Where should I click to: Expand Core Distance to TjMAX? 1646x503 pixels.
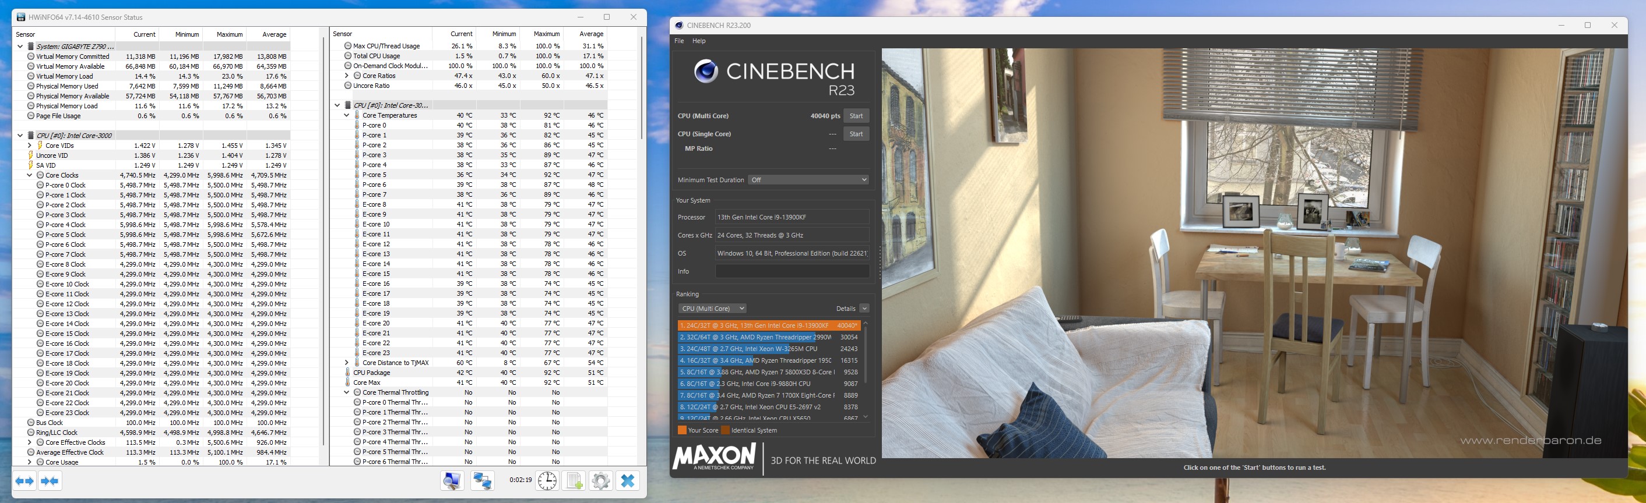pyautogui.click(x=347, y=363)
